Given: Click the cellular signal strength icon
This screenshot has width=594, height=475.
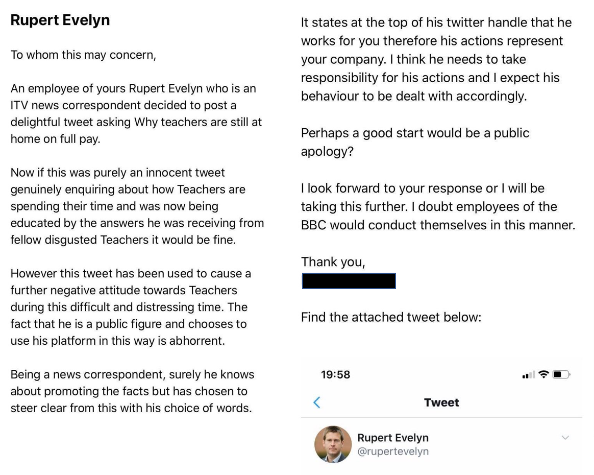Looking at the screenshot, I should tap(528, 375).
